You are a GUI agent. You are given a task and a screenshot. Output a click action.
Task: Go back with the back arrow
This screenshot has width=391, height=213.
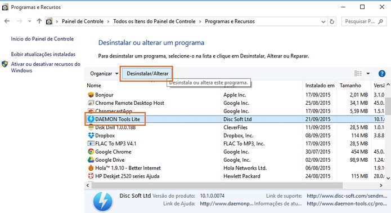click(7, 21)
